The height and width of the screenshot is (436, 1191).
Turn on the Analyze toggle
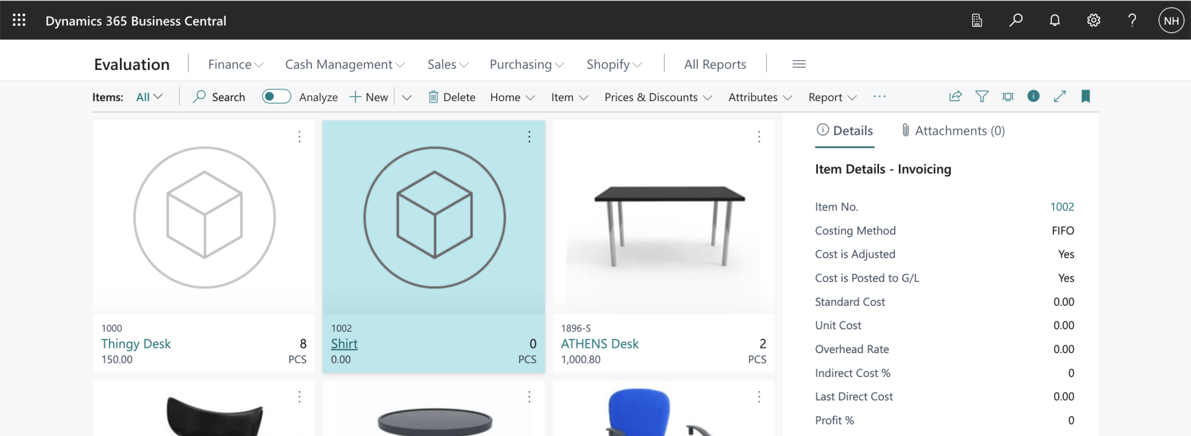pyautogui.click(x=276, y=97)
